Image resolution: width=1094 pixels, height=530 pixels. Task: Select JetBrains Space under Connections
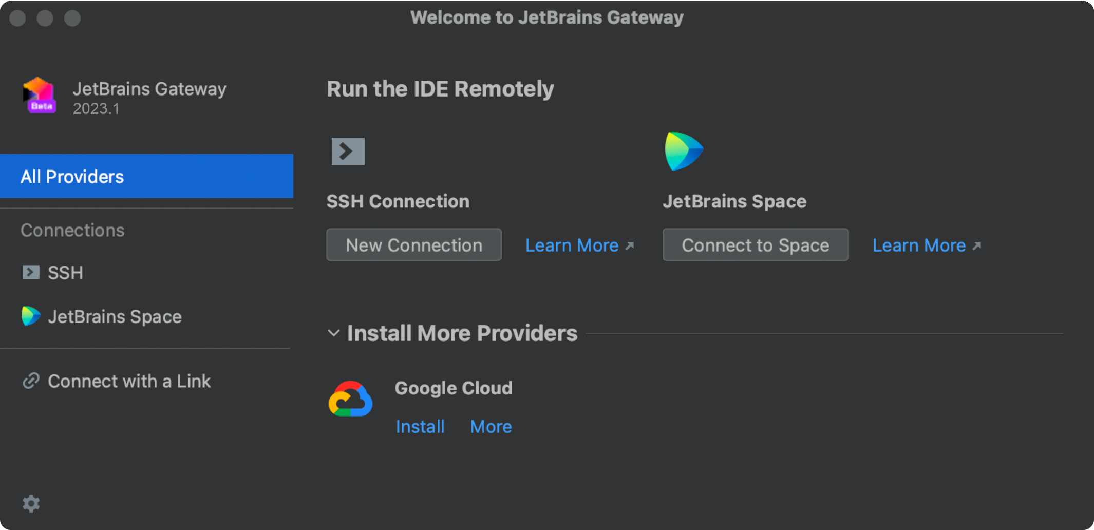tap(115, 316)
